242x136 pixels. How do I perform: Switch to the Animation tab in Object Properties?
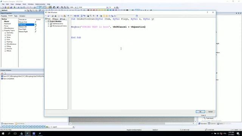22,16
